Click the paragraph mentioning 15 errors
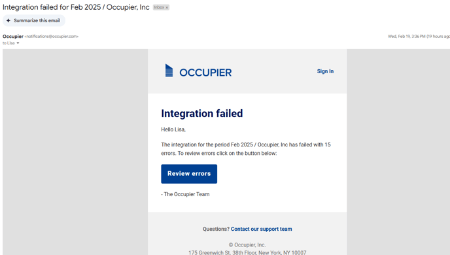The width and height of the screenshot is (450, 255). click(x=246, y=149)
